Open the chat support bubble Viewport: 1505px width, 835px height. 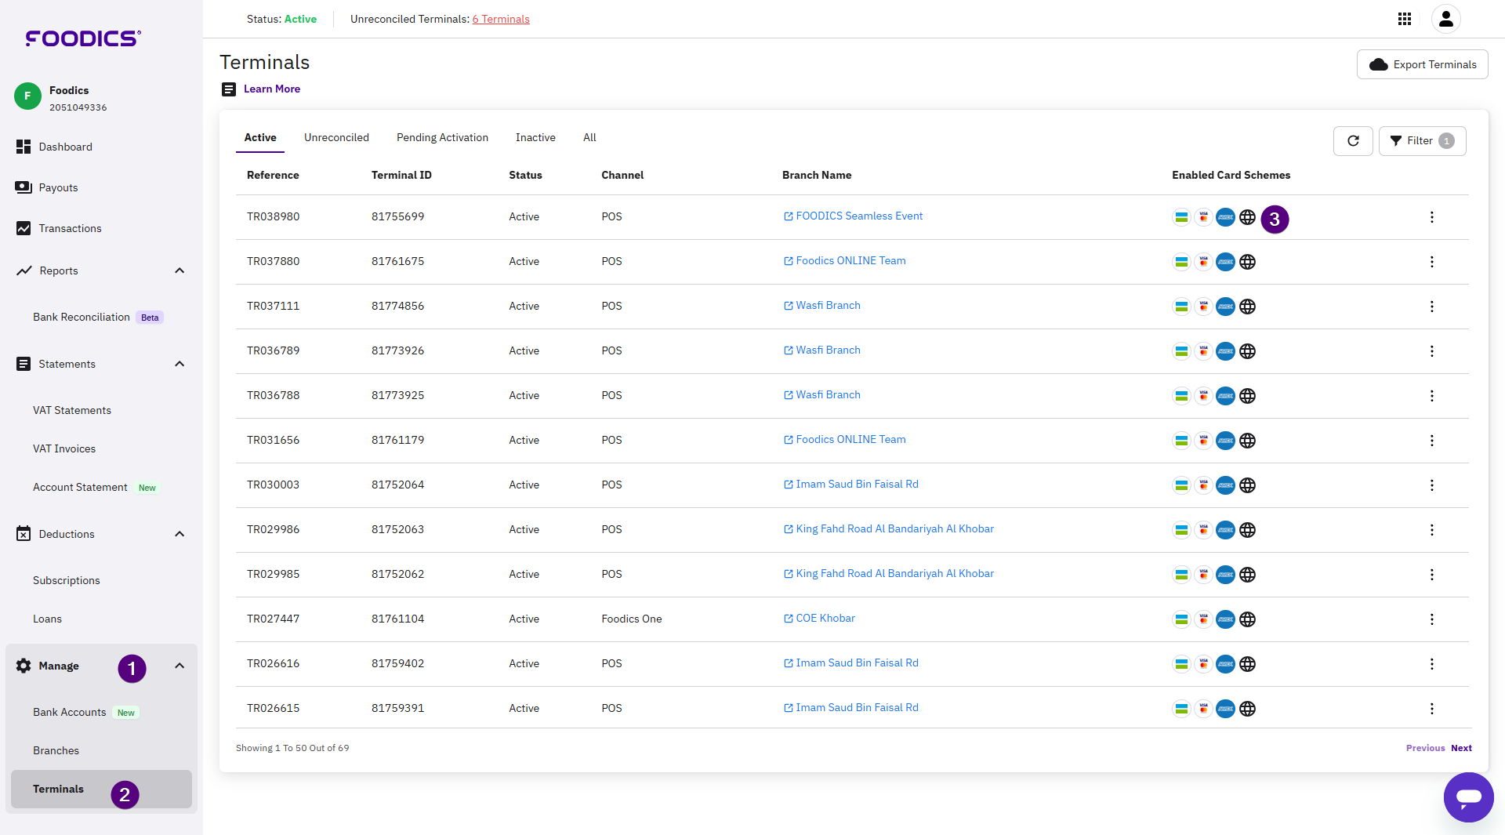[x=1468, y=797]
